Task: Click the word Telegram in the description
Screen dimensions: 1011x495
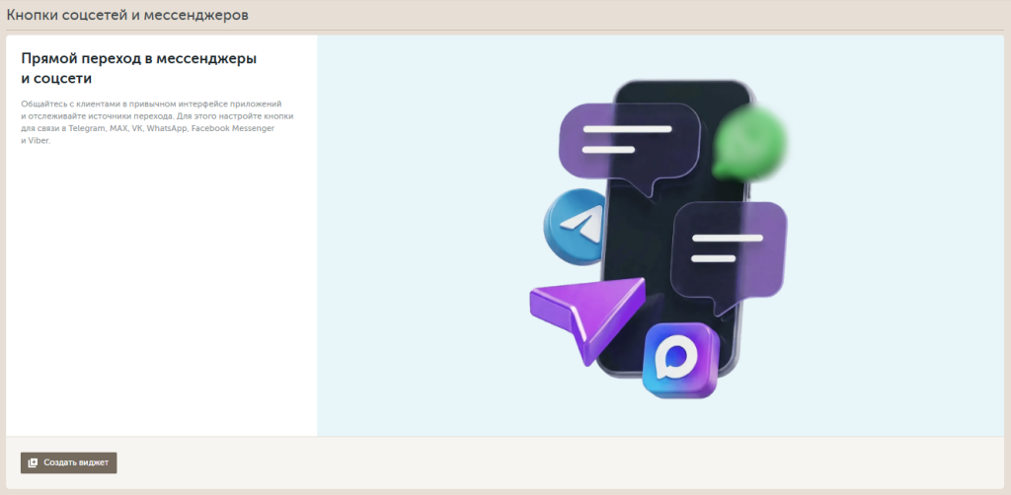Action: click(x=88, y=128)
